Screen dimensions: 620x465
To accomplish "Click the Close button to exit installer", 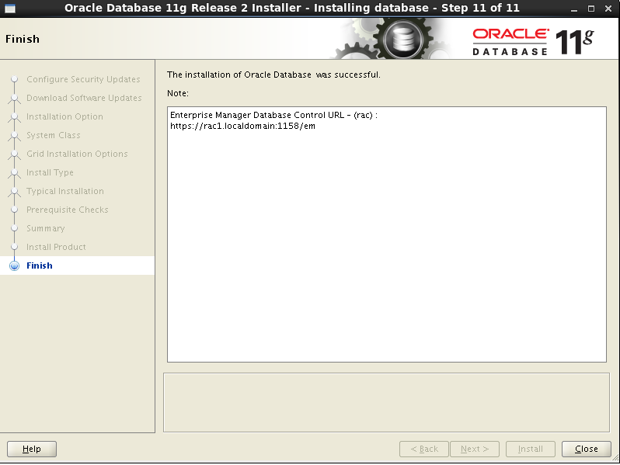I will click(x=586, y=449).
